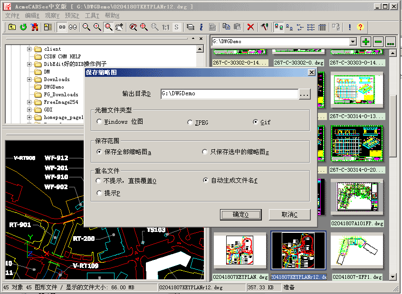This screenshot has height=294, width=402.
Task: Click the green refresh icon
Action: tap(23, 27)
